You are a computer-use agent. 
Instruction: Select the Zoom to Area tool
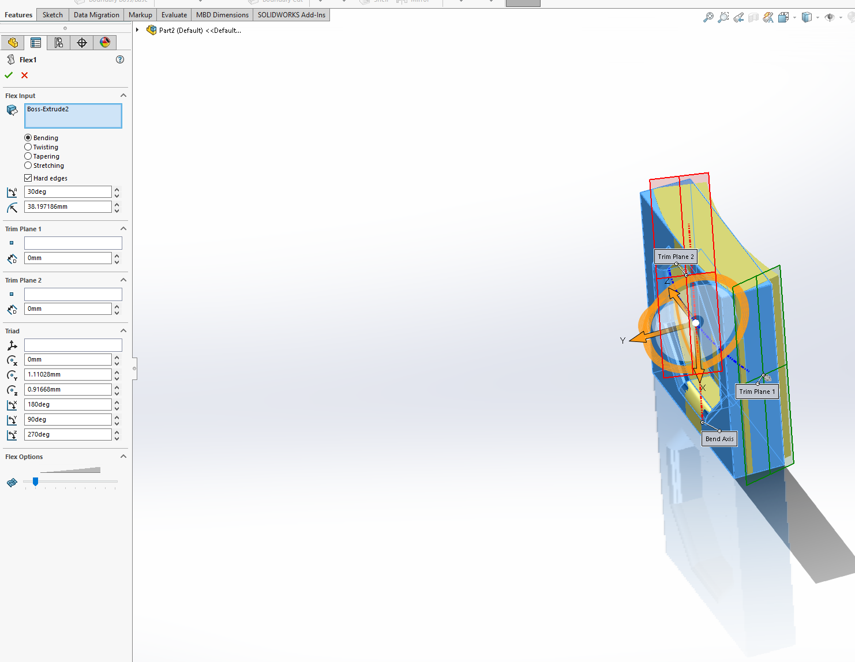pyautogui.click(x=723, y=17)
